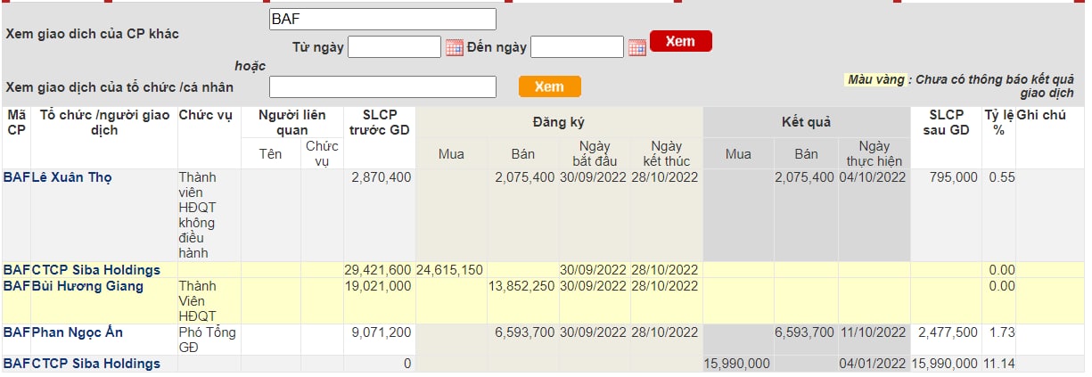Focus the Từ ngày date input
The width and height of the screenshot is (1092, 377).
pos(395,47)
